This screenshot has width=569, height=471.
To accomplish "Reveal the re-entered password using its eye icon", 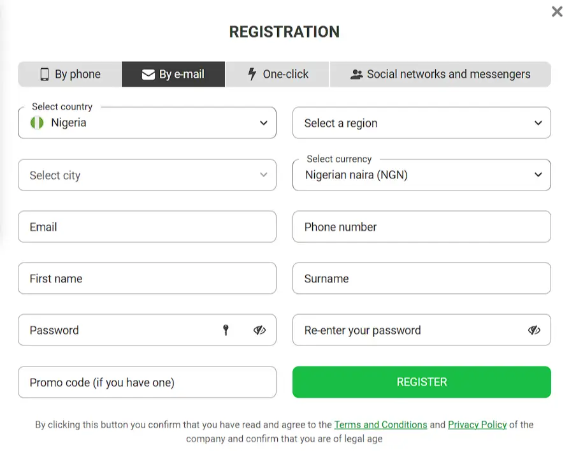I will coord(533,330).
